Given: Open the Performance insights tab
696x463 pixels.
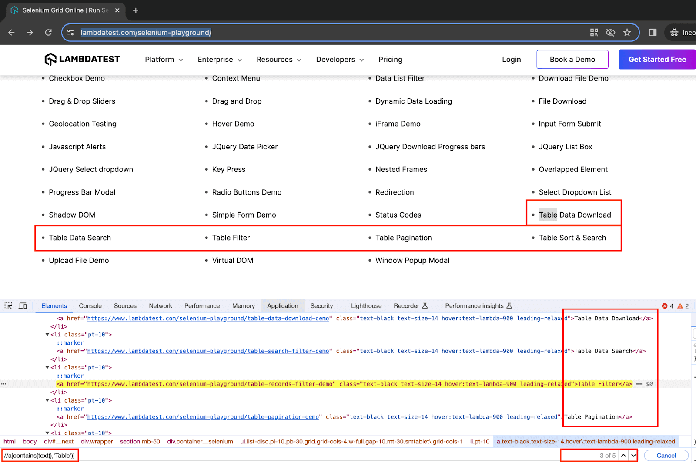Looking at the screenshot, I should coord(478,306).
